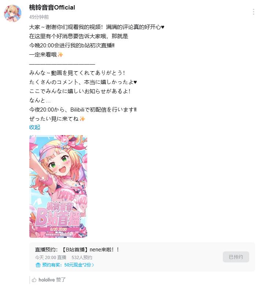The image size is (258, 287).
Task: Open the hololive user link
Action: tap(47, 280)
